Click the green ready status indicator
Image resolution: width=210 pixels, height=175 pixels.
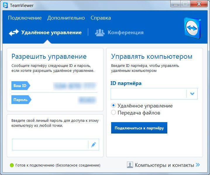click(12, 165)
